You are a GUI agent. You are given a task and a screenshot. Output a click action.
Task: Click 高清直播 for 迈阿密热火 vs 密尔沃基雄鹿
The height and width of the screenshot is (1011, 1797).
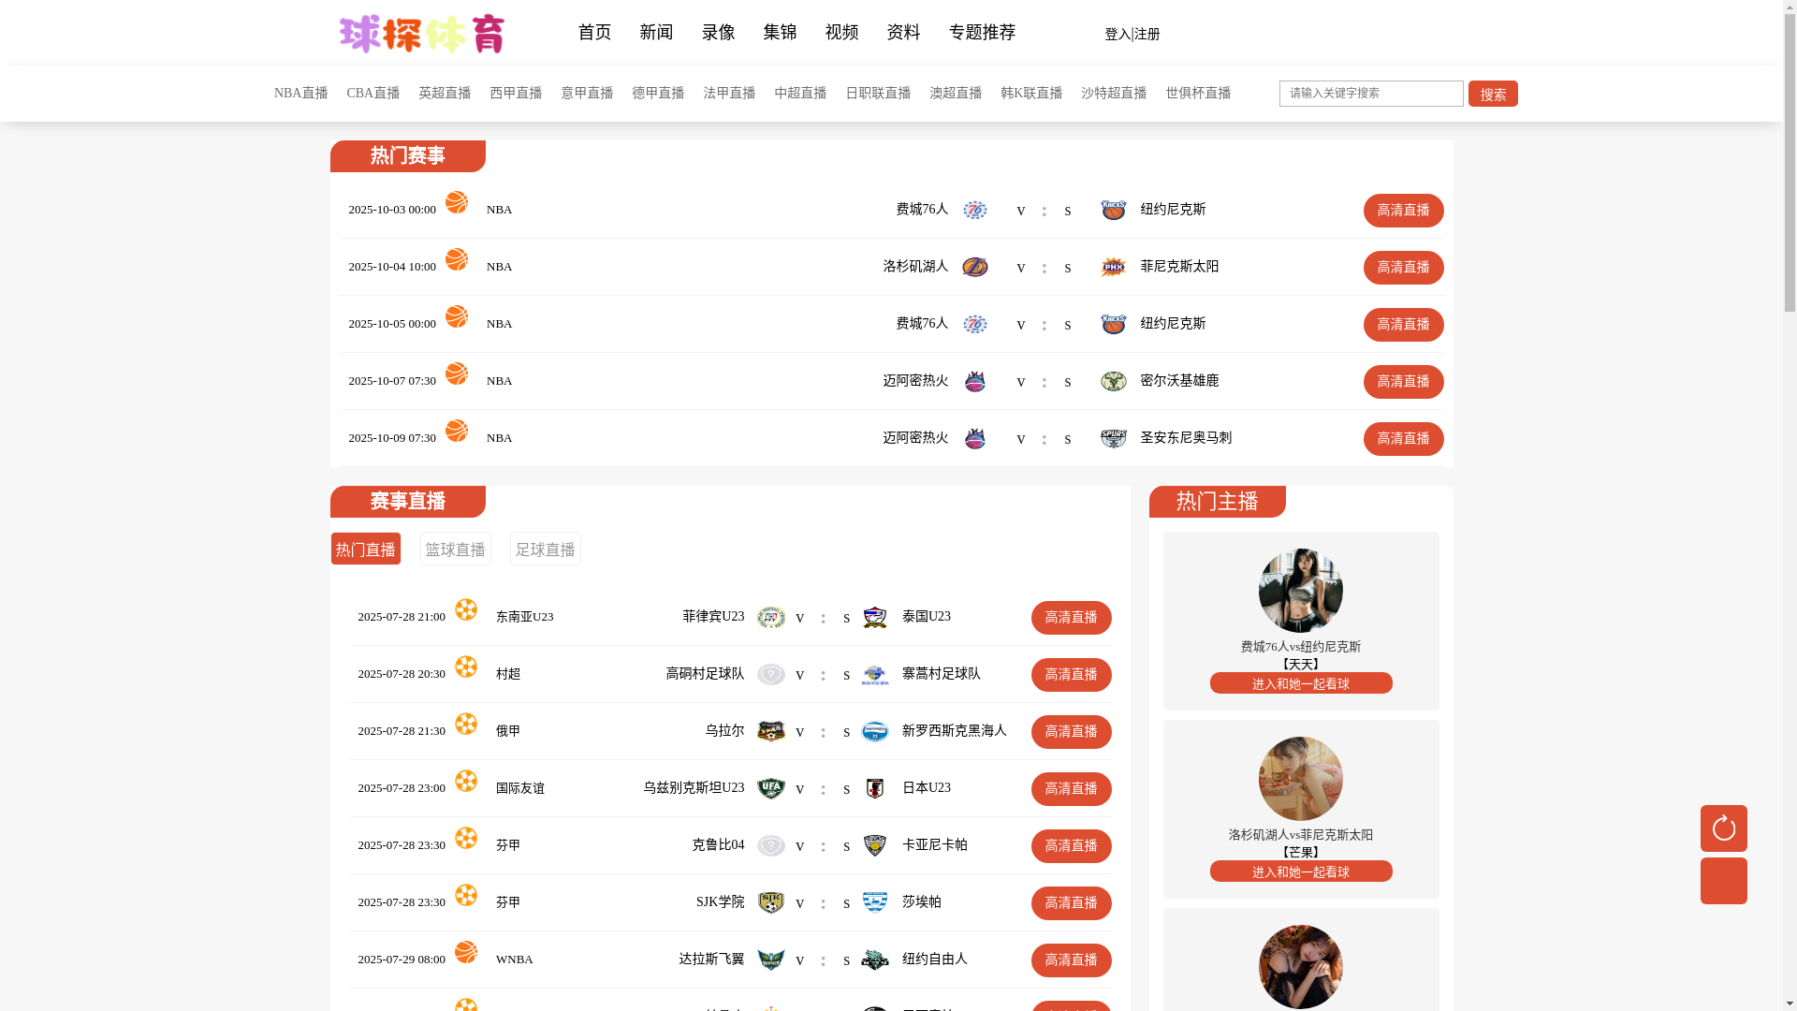[x=1403, y=382]
